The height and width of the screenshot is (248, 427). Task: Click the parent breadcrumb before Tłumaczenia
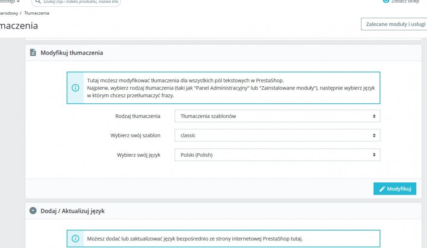pyautogui.click(x=9, y=13)
